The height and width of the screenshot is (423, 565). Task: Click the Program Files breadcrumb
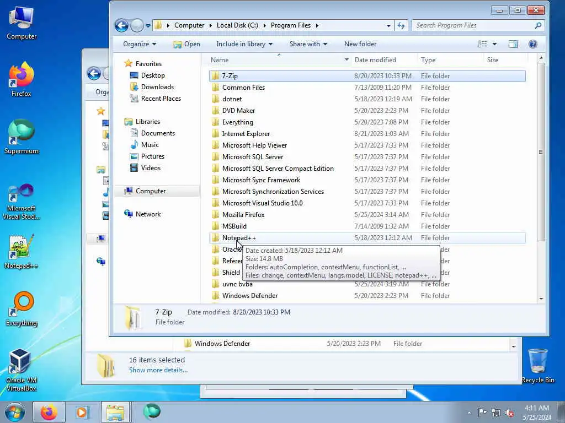tap(290, 25)
